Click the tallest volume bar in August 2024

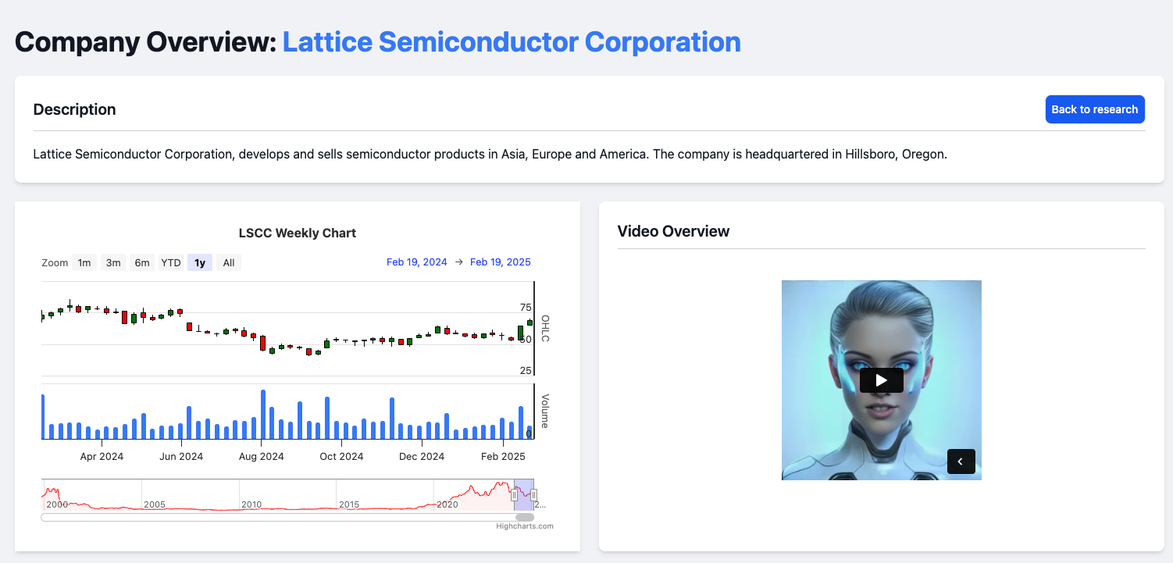coord(263,414)
